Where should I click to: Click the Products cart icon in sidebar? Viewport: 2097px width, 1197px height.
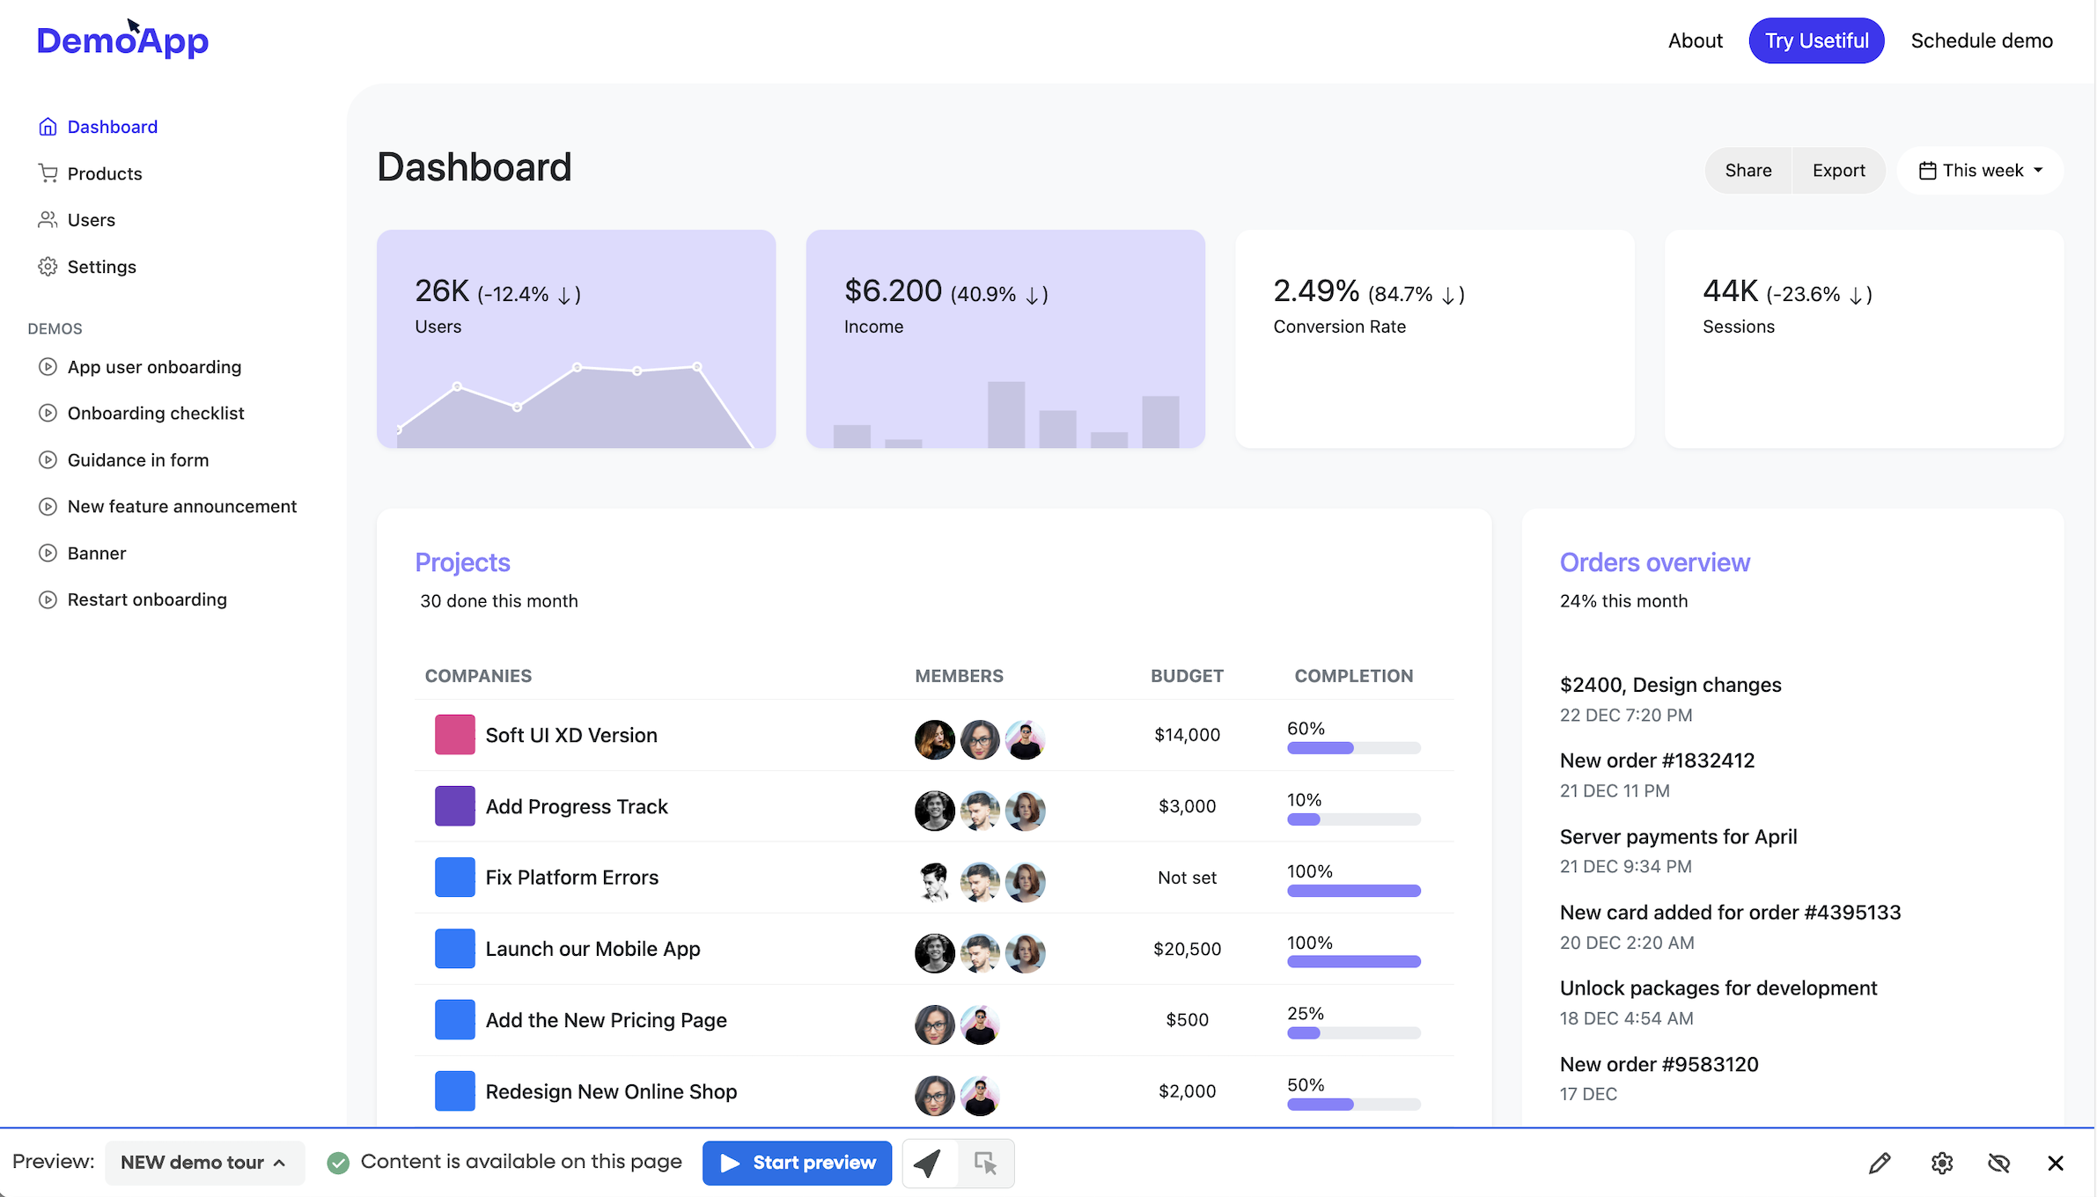click(x=48, y=173)
